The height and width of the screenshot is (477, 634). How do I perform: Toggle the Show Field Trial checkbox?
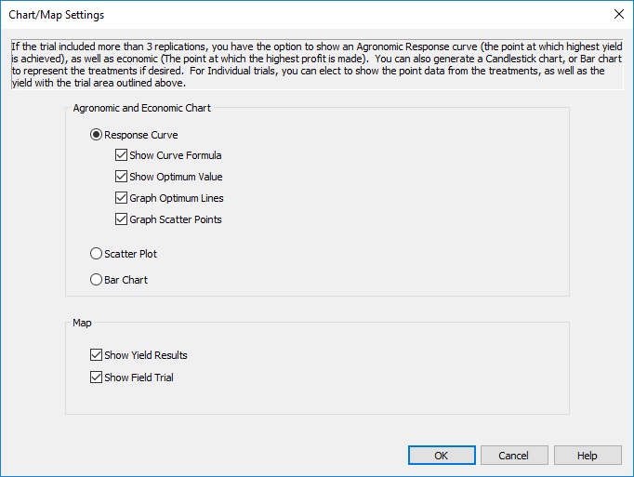(97, 378)
